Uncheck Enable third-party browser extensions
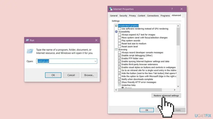The height and width of the screenshot is (119, 213). [119, 64]
